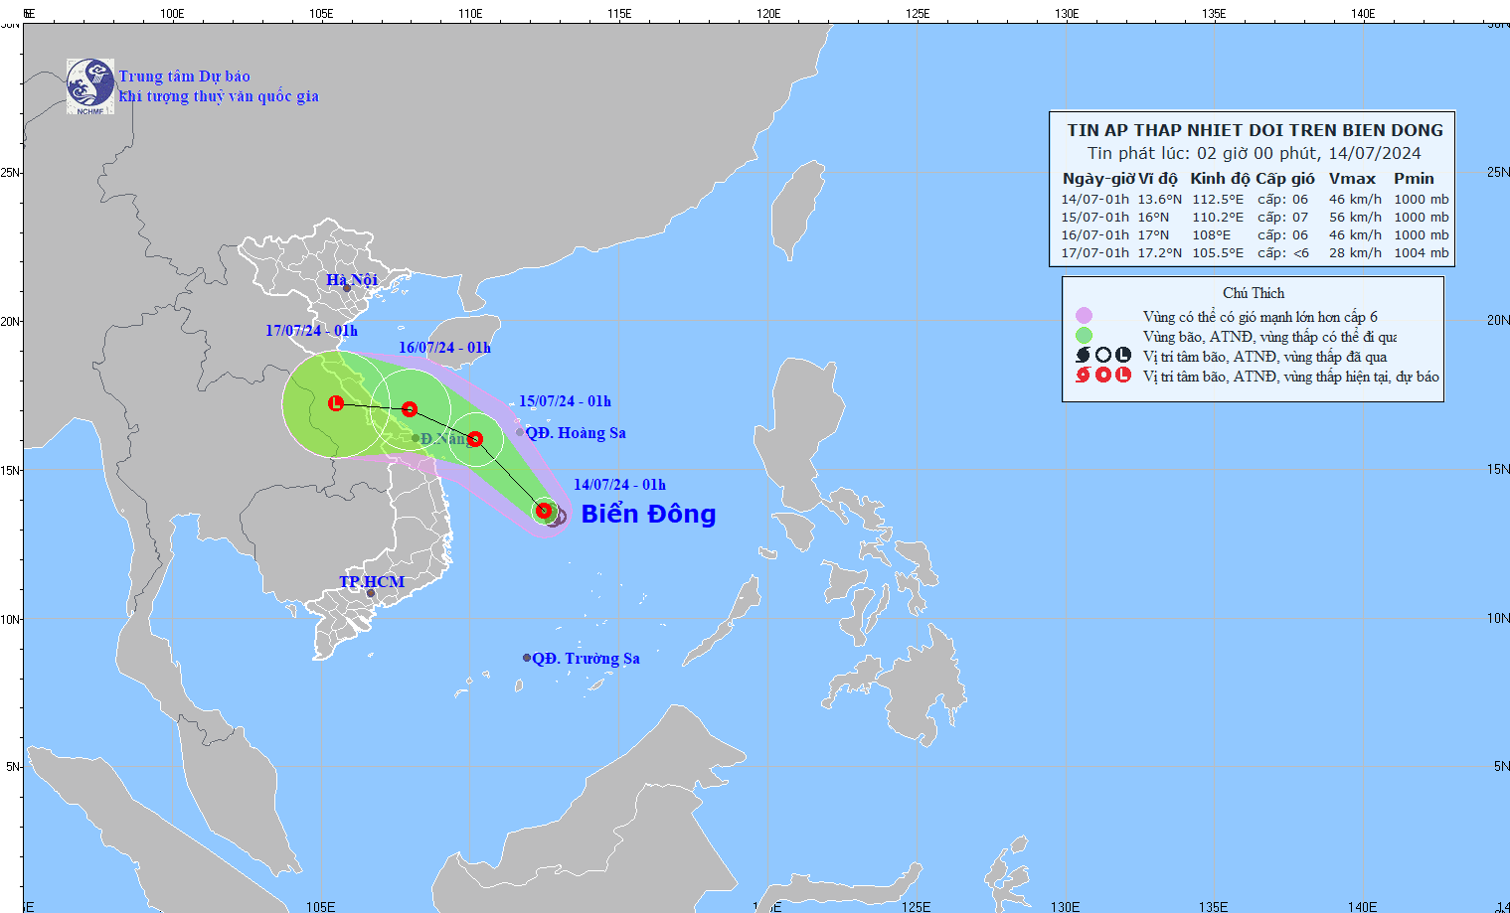Select the red L marker at the track's end

click(336, 402)
